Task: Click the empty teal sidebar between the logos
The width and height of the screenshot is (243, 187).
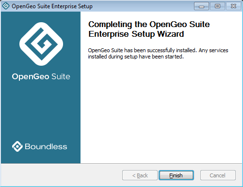Action: click(x=41, y=111)
